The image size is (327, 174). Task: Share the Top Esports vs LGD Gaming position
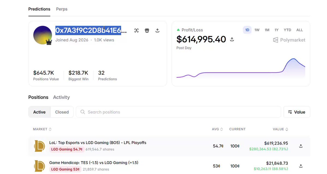301,146
